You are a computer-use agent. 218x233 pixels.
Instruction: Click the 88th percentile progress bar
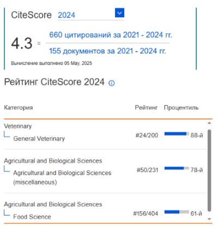(177, 134)
